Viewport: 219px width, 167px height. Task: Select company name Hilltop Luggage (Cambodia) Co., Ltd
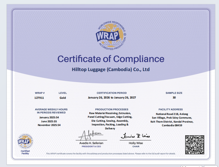(x=111, y=69)
